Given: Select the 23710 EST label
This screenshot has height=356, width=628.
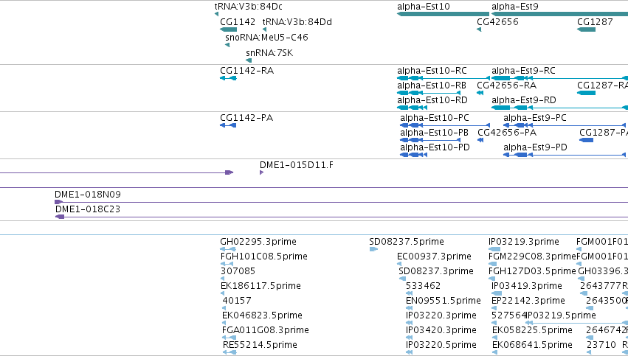Looking at the screenshot, I should (601, 345).
